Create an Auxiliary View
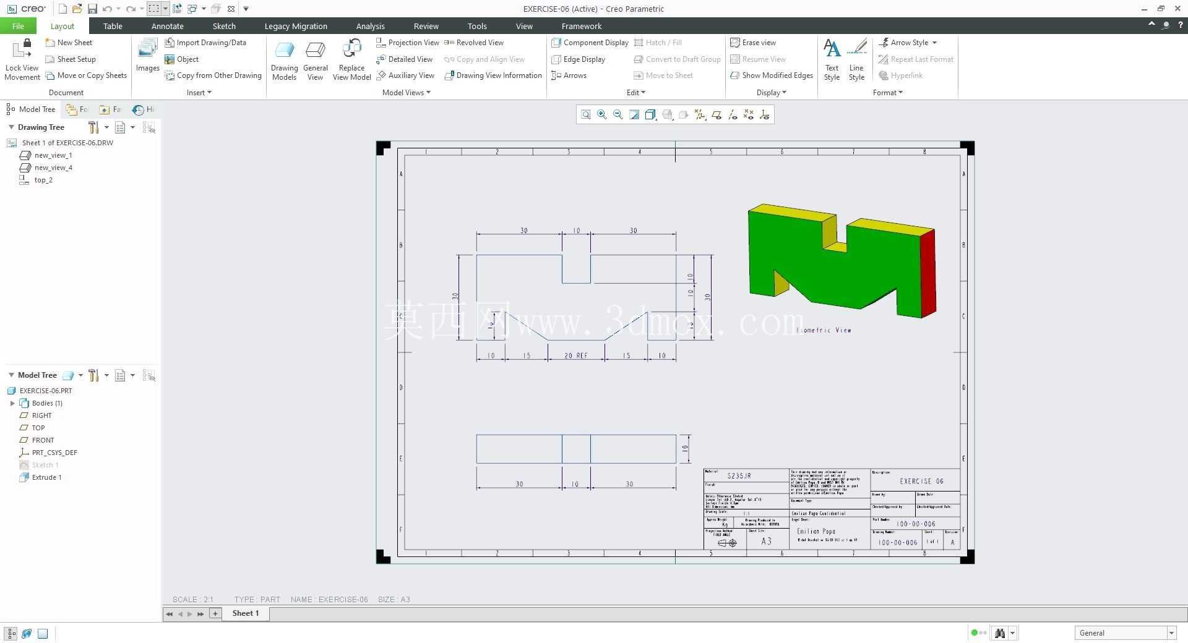 [x=405, y=75]
